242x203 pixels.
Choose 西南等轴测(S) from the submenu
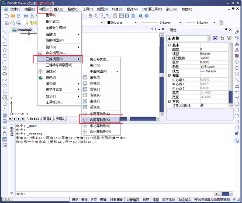[100, 120]
